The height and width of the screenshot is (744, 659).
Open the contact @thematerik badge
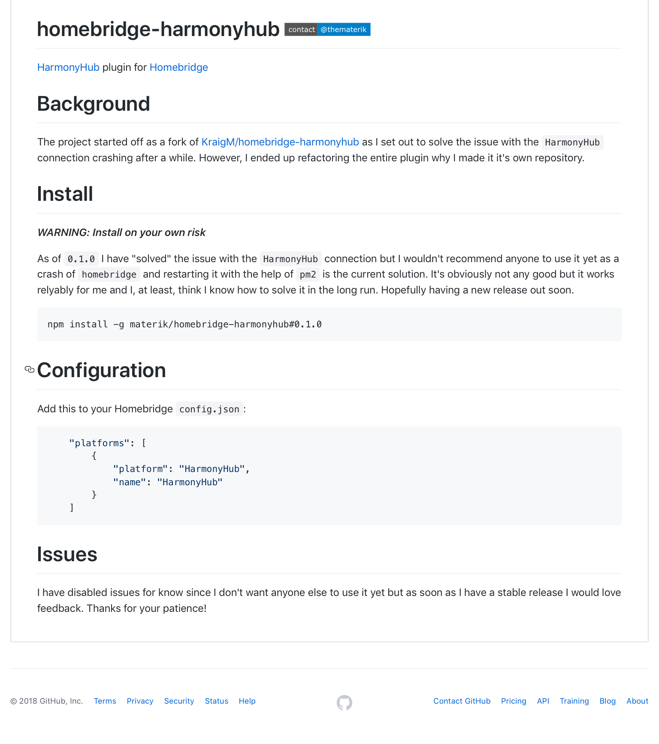(327, 30)
